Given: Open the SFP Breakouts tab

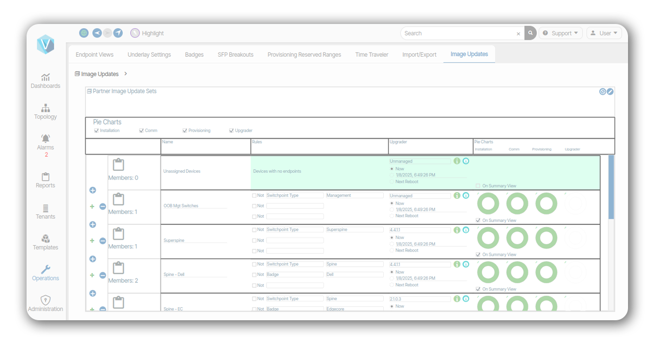Looking at the screenshot, I should click(235, 55).
